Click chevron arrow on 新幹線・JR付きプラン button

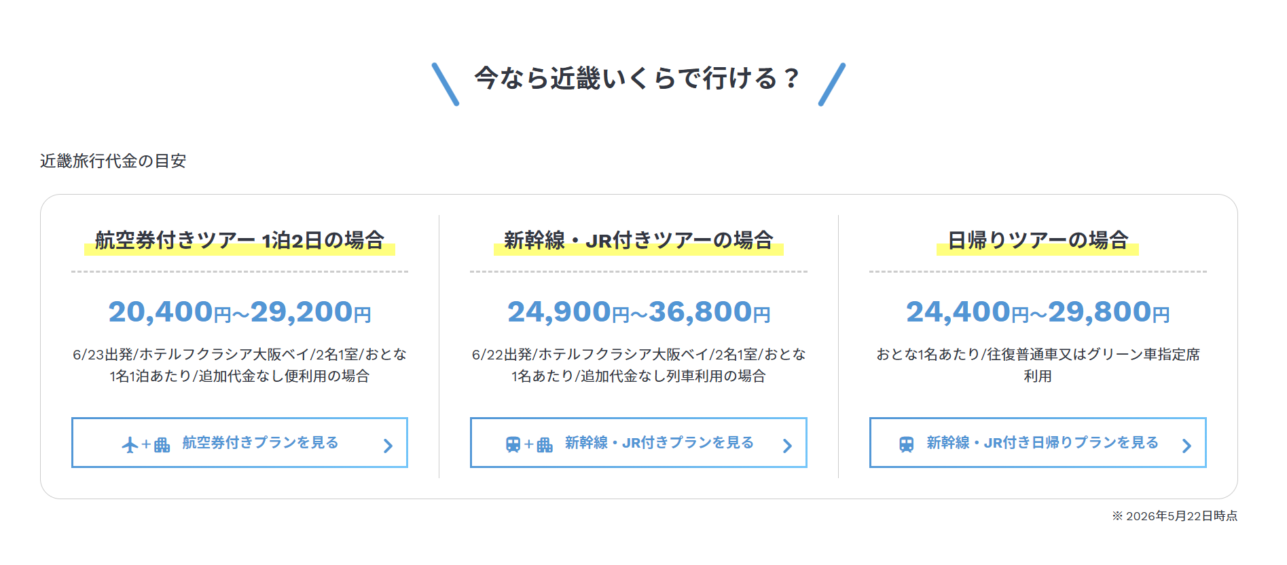pyautogui.click(x=787, y=446)
